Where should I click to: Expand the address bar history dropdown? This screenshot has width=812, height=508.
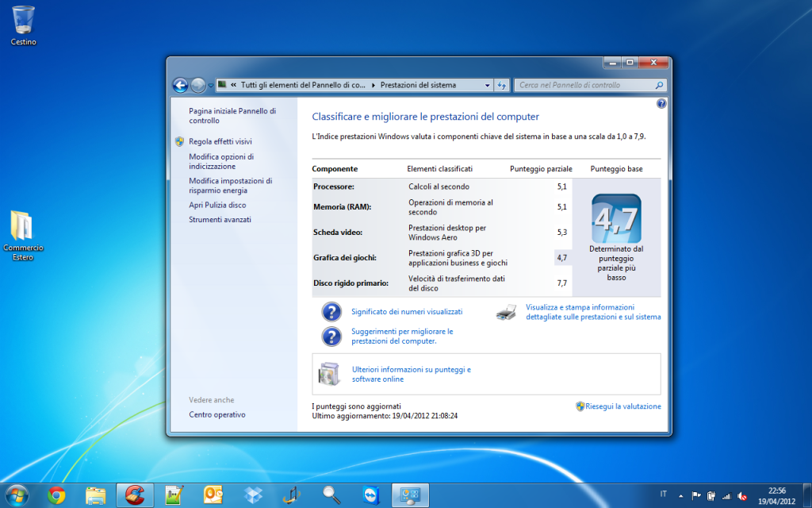click(x=485, y=85)
